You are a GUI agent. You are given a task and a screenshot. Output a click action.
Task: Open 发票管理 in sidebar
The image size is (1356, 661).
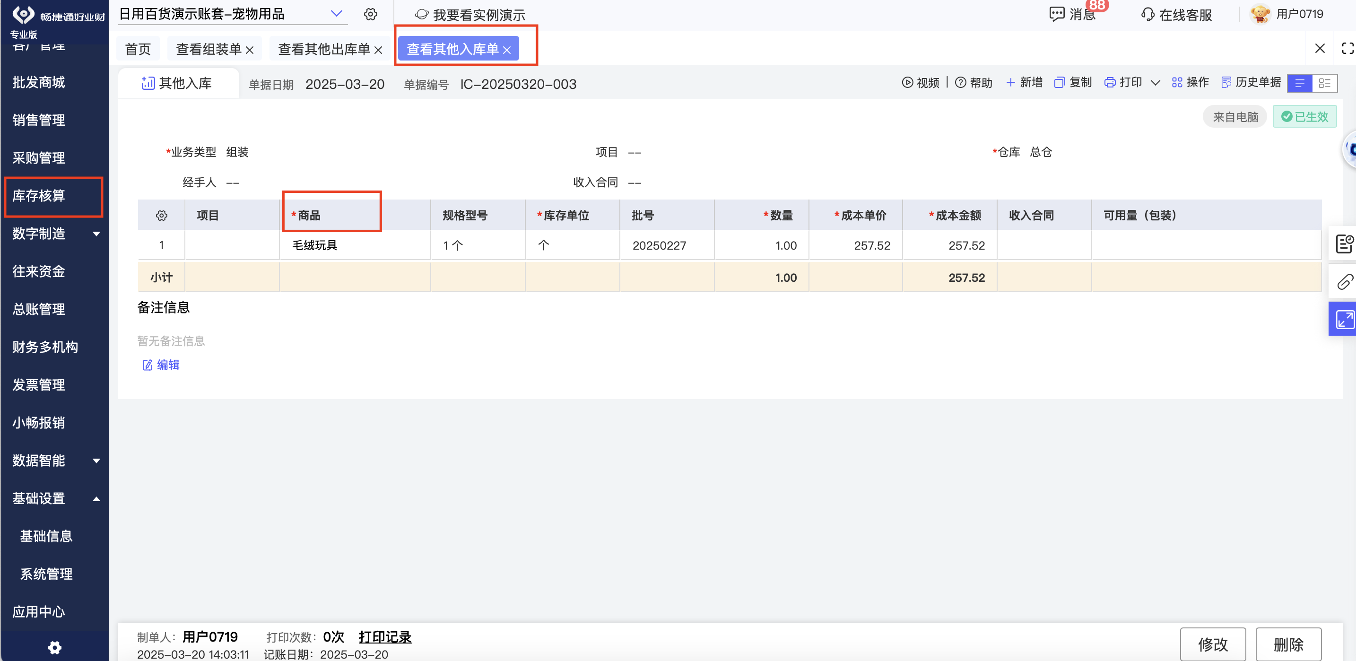(39, 385)
